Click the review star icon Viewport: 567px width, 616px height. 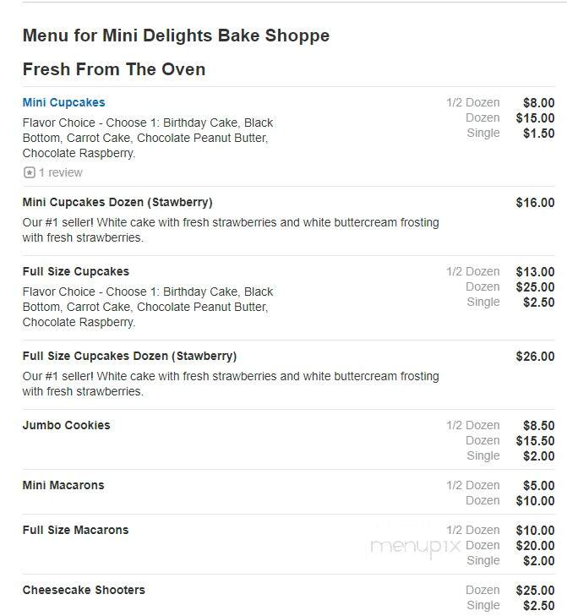29,172
